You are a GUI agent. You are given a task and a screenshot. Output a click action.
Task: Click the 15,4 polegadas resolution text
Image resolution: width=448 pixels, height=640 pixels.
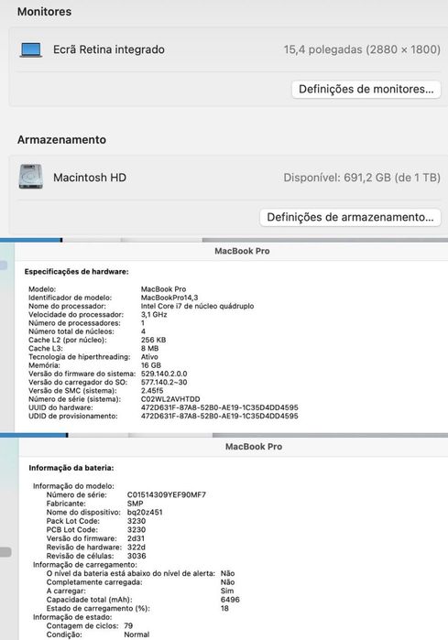(x=362, y=49)
